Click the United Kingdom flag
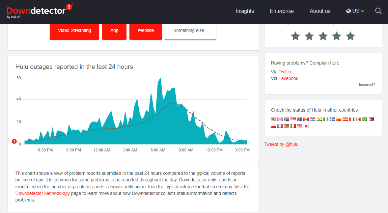The height and width of the screenshot is (213, 388). click(280, 120)
